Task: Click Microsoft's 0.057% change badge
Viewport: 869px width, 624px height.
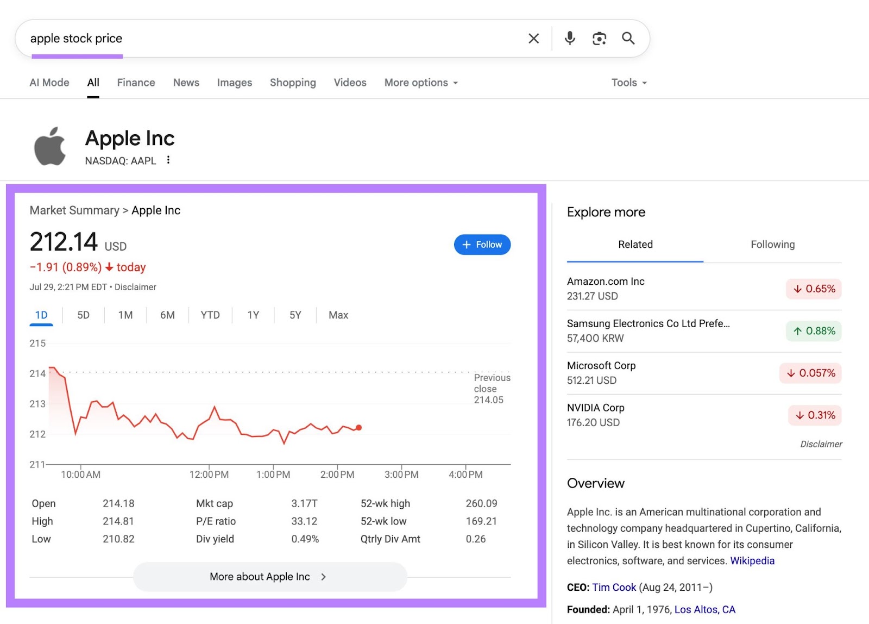Action: (x=810, y=373)
